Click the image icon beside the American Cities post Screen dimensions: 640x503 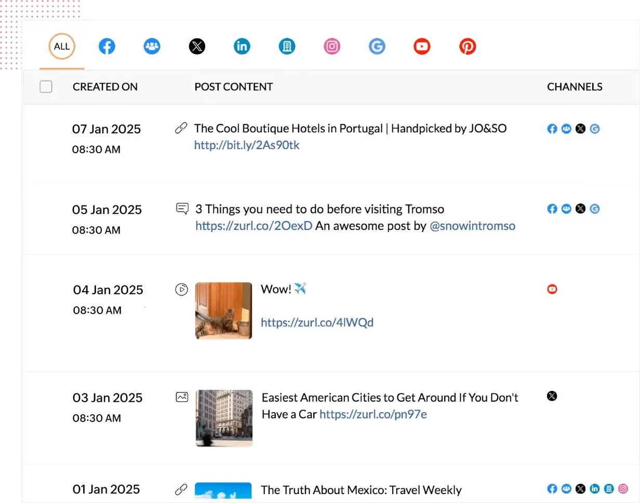(x=181, y=397)
